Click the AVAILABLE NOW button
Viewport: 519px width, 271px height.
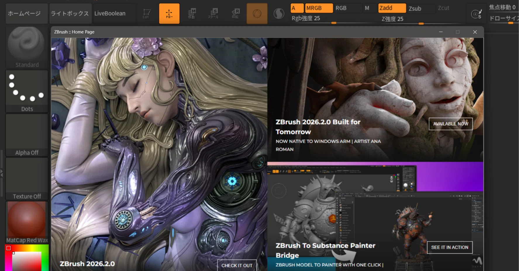point(451,124)
